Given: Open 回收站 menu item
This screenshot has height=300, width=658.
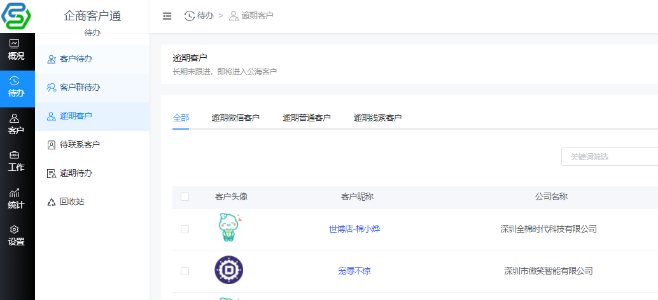Looking at the screenshot, I should click(93, 202).
